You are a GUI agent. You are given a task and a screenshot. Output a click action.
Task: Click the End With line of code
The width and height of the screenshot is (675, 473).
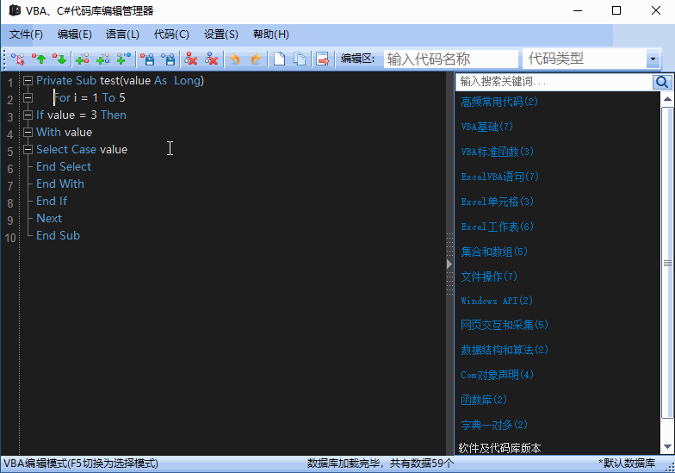click(60, 184)
